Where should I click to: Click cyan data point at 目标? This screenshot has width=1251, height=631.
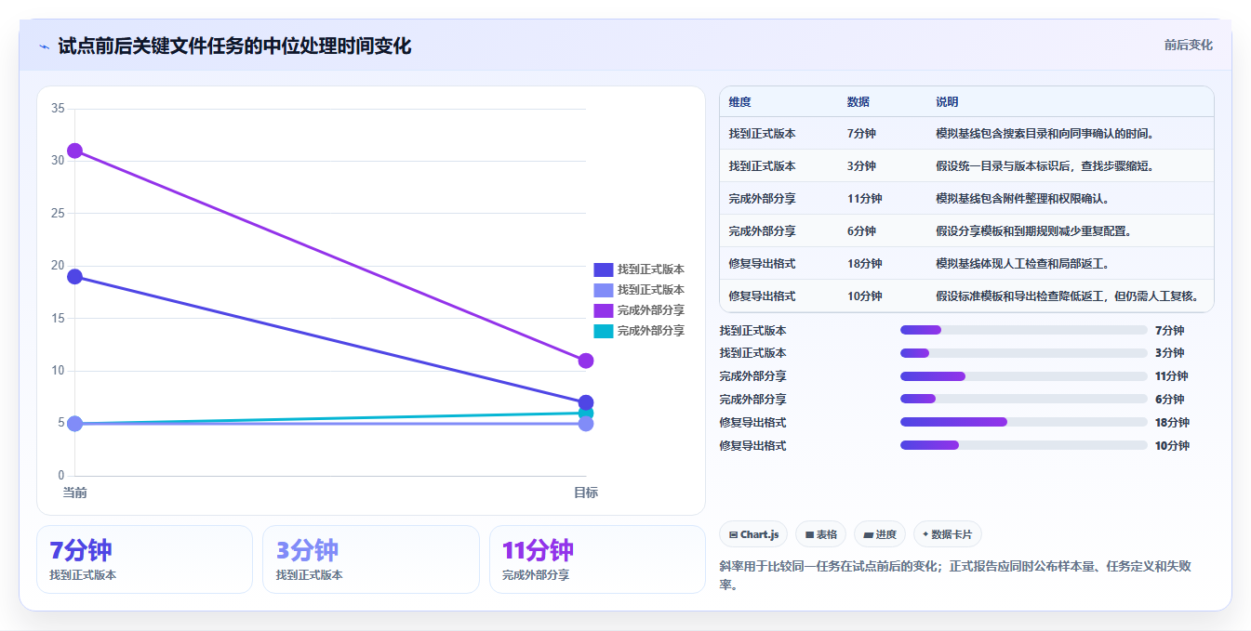tap(586, 413)
